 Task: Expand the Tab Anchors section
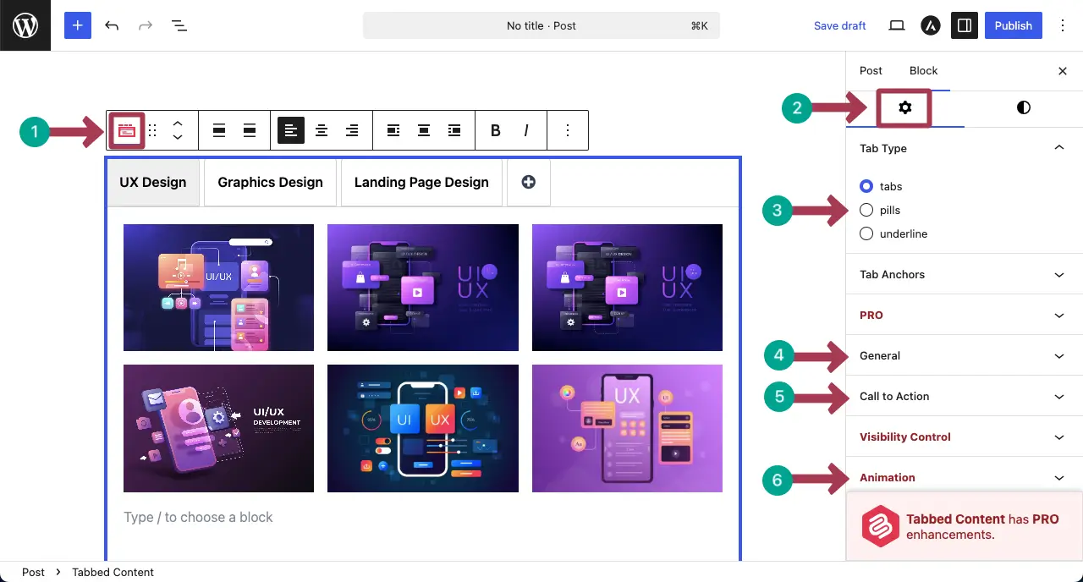tap(965, 274)
